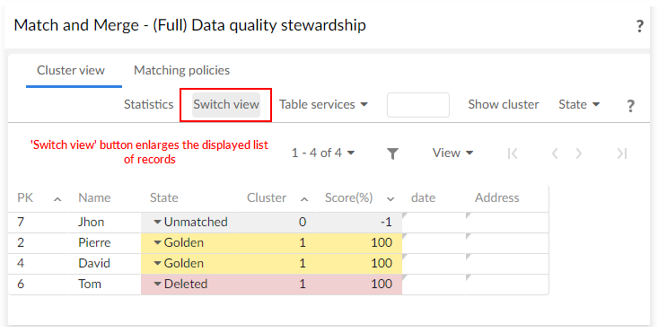
Task: Click the Switch view button
Action: click(x=226, y=104)
